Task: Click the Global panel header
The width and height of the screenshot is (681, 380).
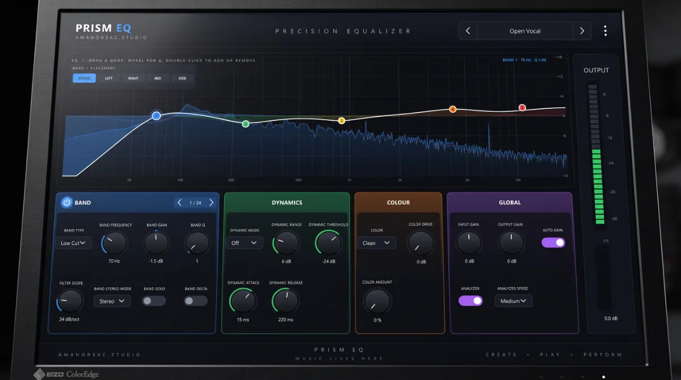Action: (x=510, y=202)
